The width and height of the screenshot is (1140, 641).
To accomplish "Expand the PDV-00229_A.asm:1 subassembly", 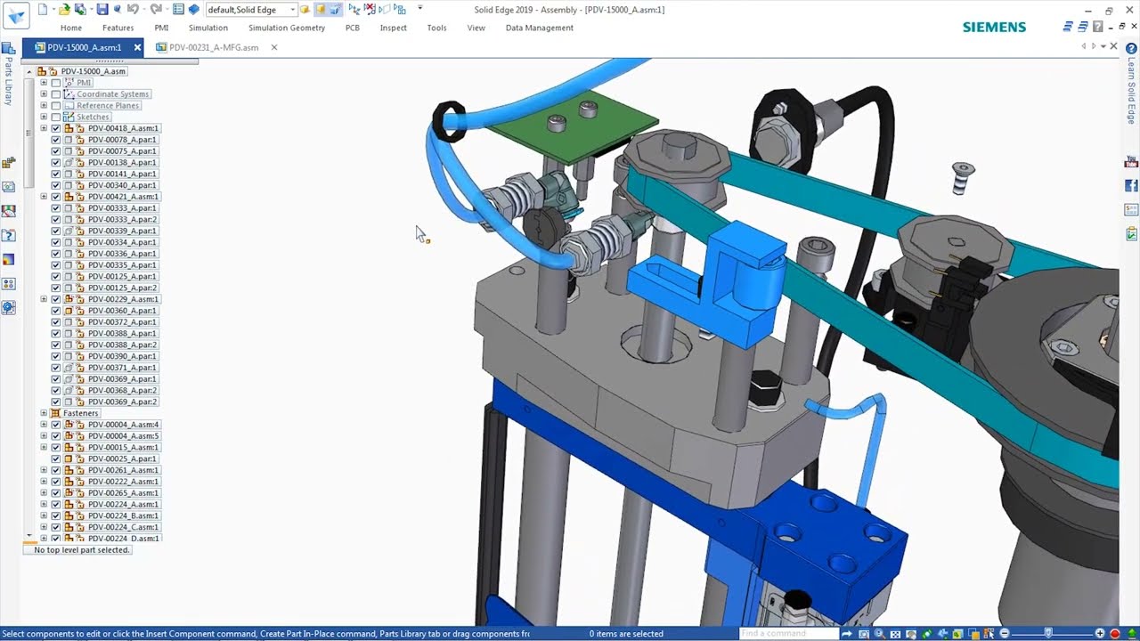I will [44, 299].
